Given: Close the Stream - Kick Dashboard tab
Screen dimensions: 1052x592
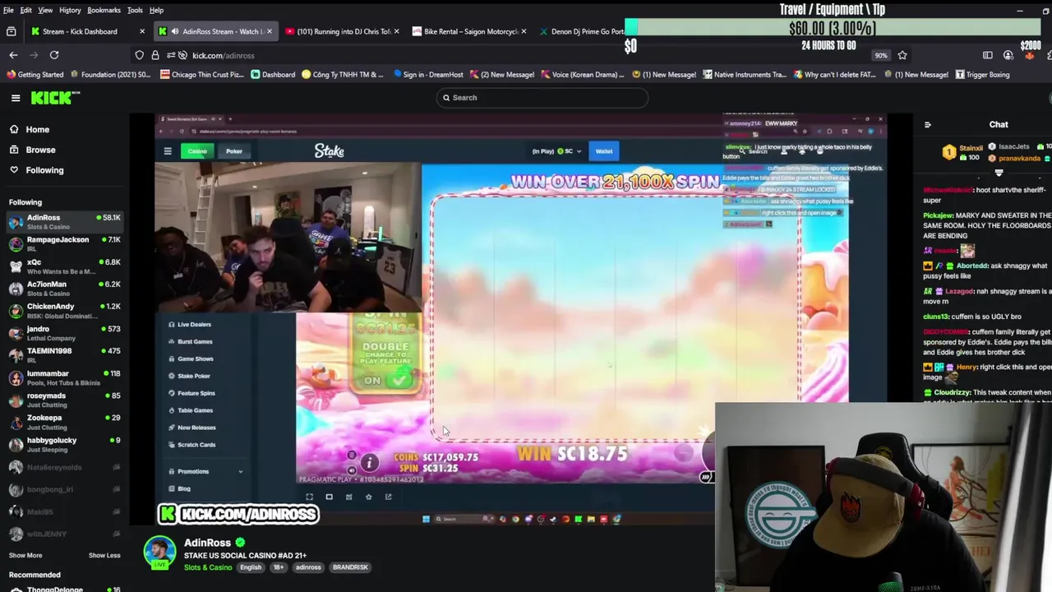Looking at the screenshot, I should click(x=142, y=31).
